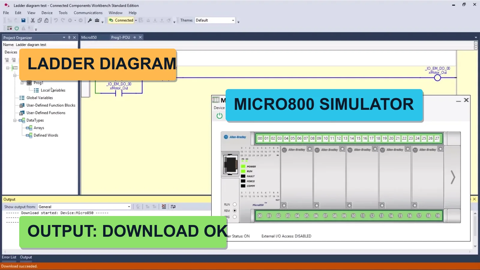Open the Tools menu
This screenshot has width=480, height=270.
63,13
